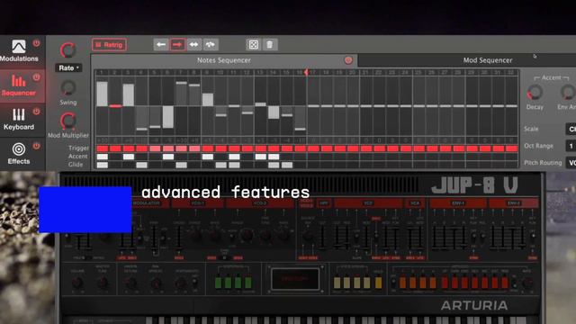Click the Rate knob
Image resolution: width=576 pixels, height=324 pixels.
tap(68, 50)
